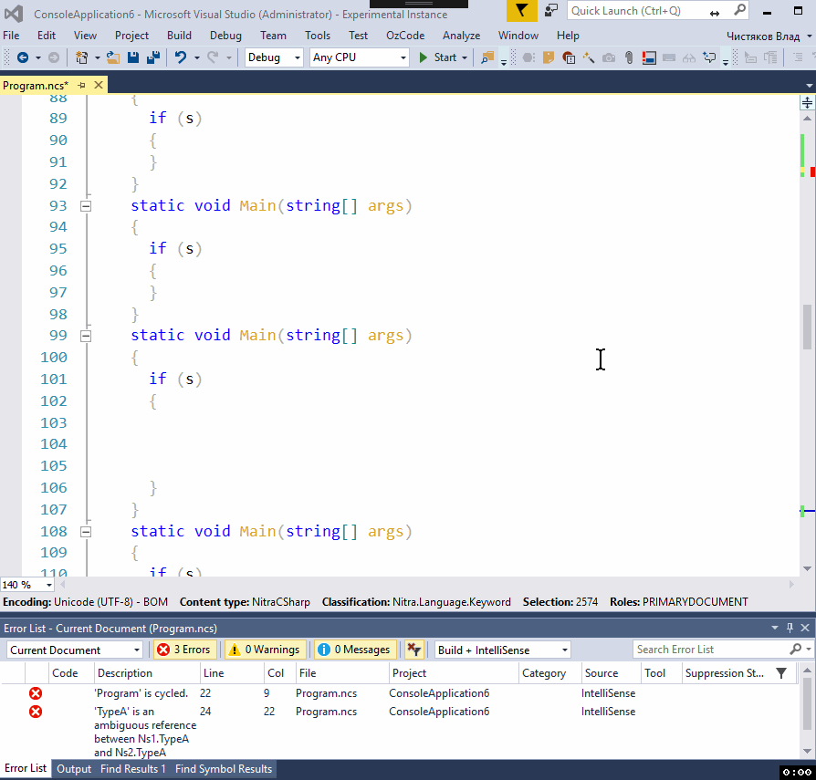Sort errors by the Description column header
816x780 pixels.
pyautogui.click(x=146, y=673)
